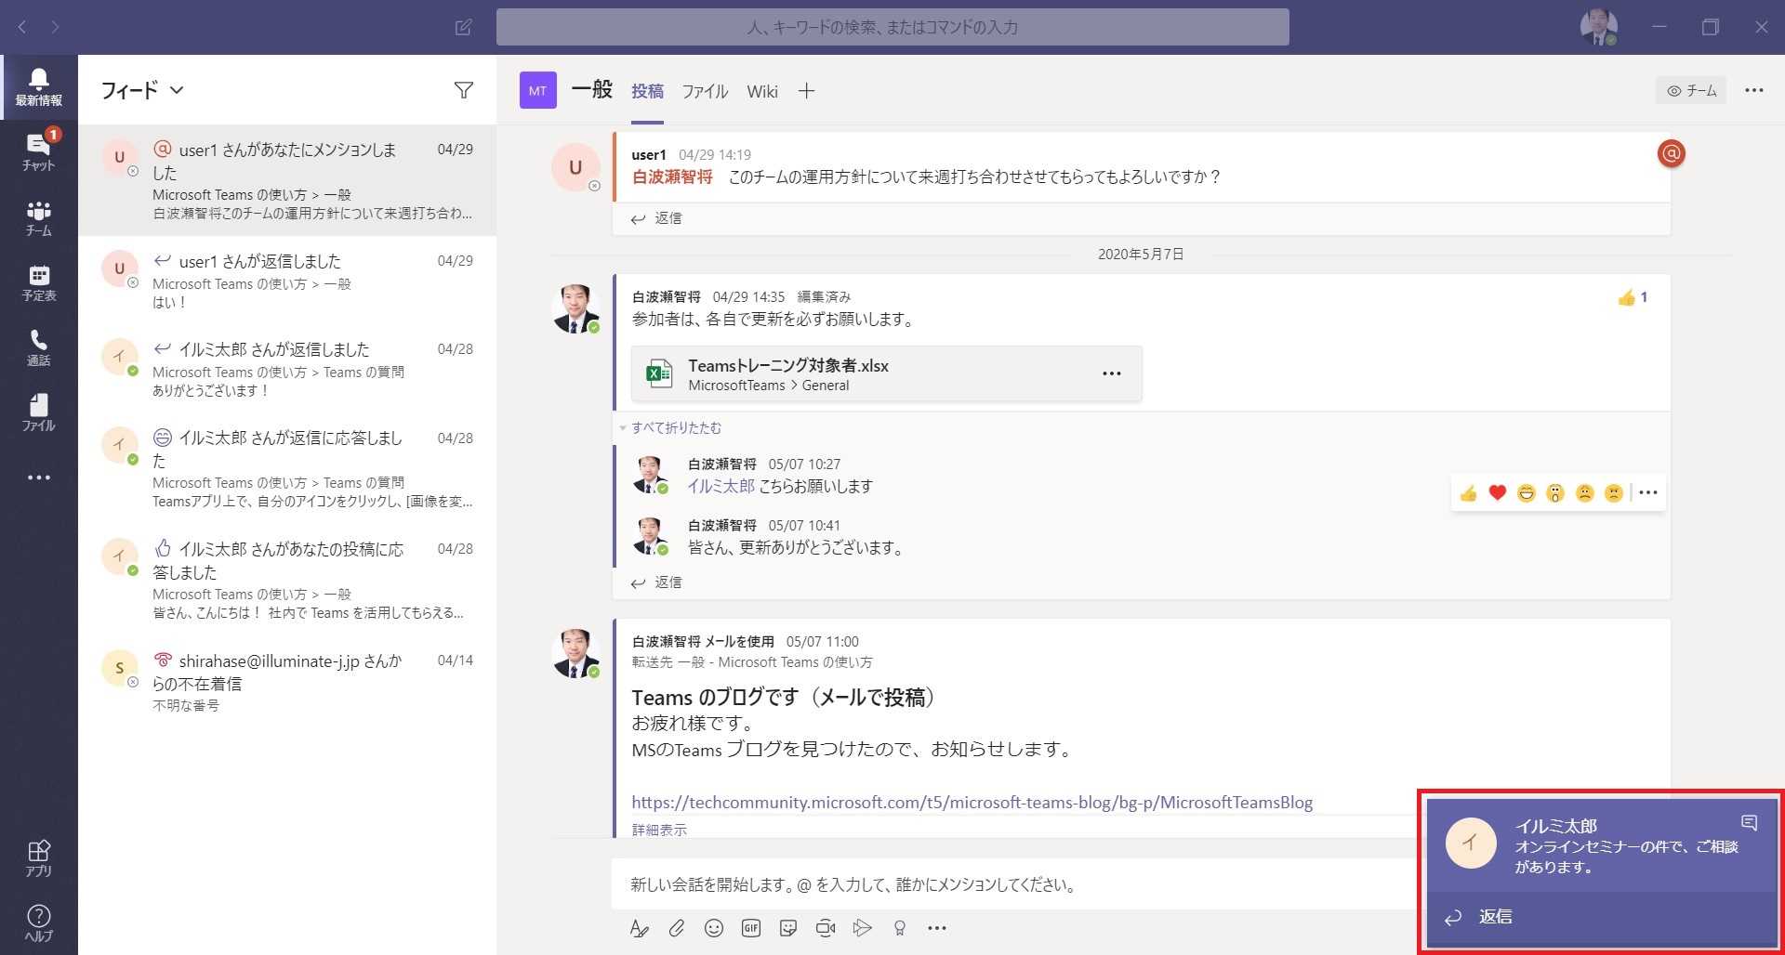Screen dimensions: 1785x955
Task: Click the search and command box
Action: (x=892, y=27)
